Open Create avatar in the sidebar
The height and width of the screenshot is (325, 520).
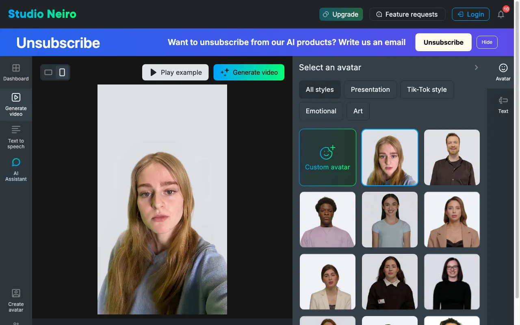click(16, 300)
